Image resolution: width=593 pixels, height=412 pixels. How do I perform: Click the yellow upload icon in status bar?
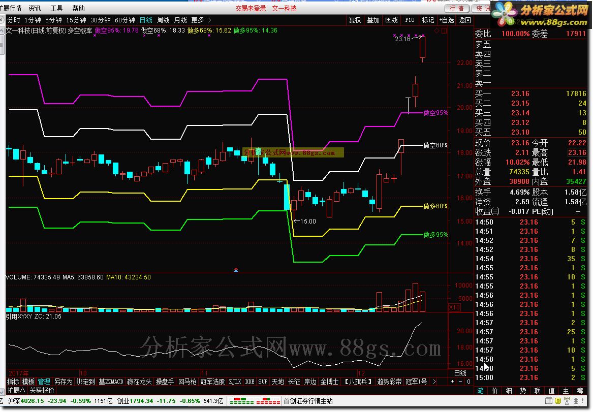[558, 401]
